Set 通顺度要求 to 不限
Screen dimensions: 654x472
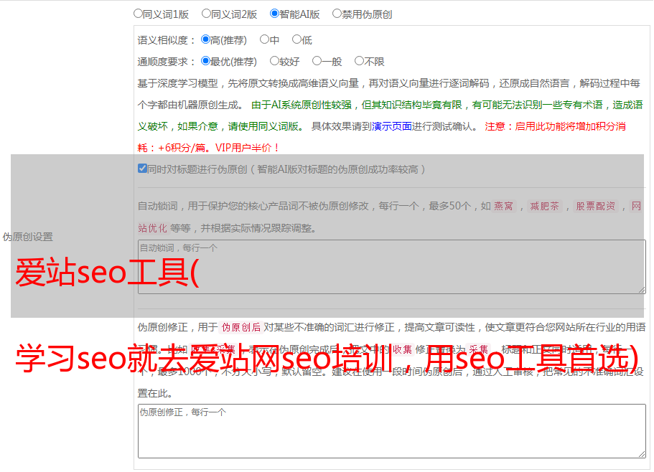pos(359,61)
